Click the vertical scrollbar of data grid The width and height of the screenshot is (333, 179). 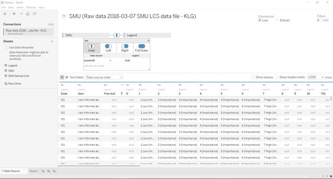[331, 98]
